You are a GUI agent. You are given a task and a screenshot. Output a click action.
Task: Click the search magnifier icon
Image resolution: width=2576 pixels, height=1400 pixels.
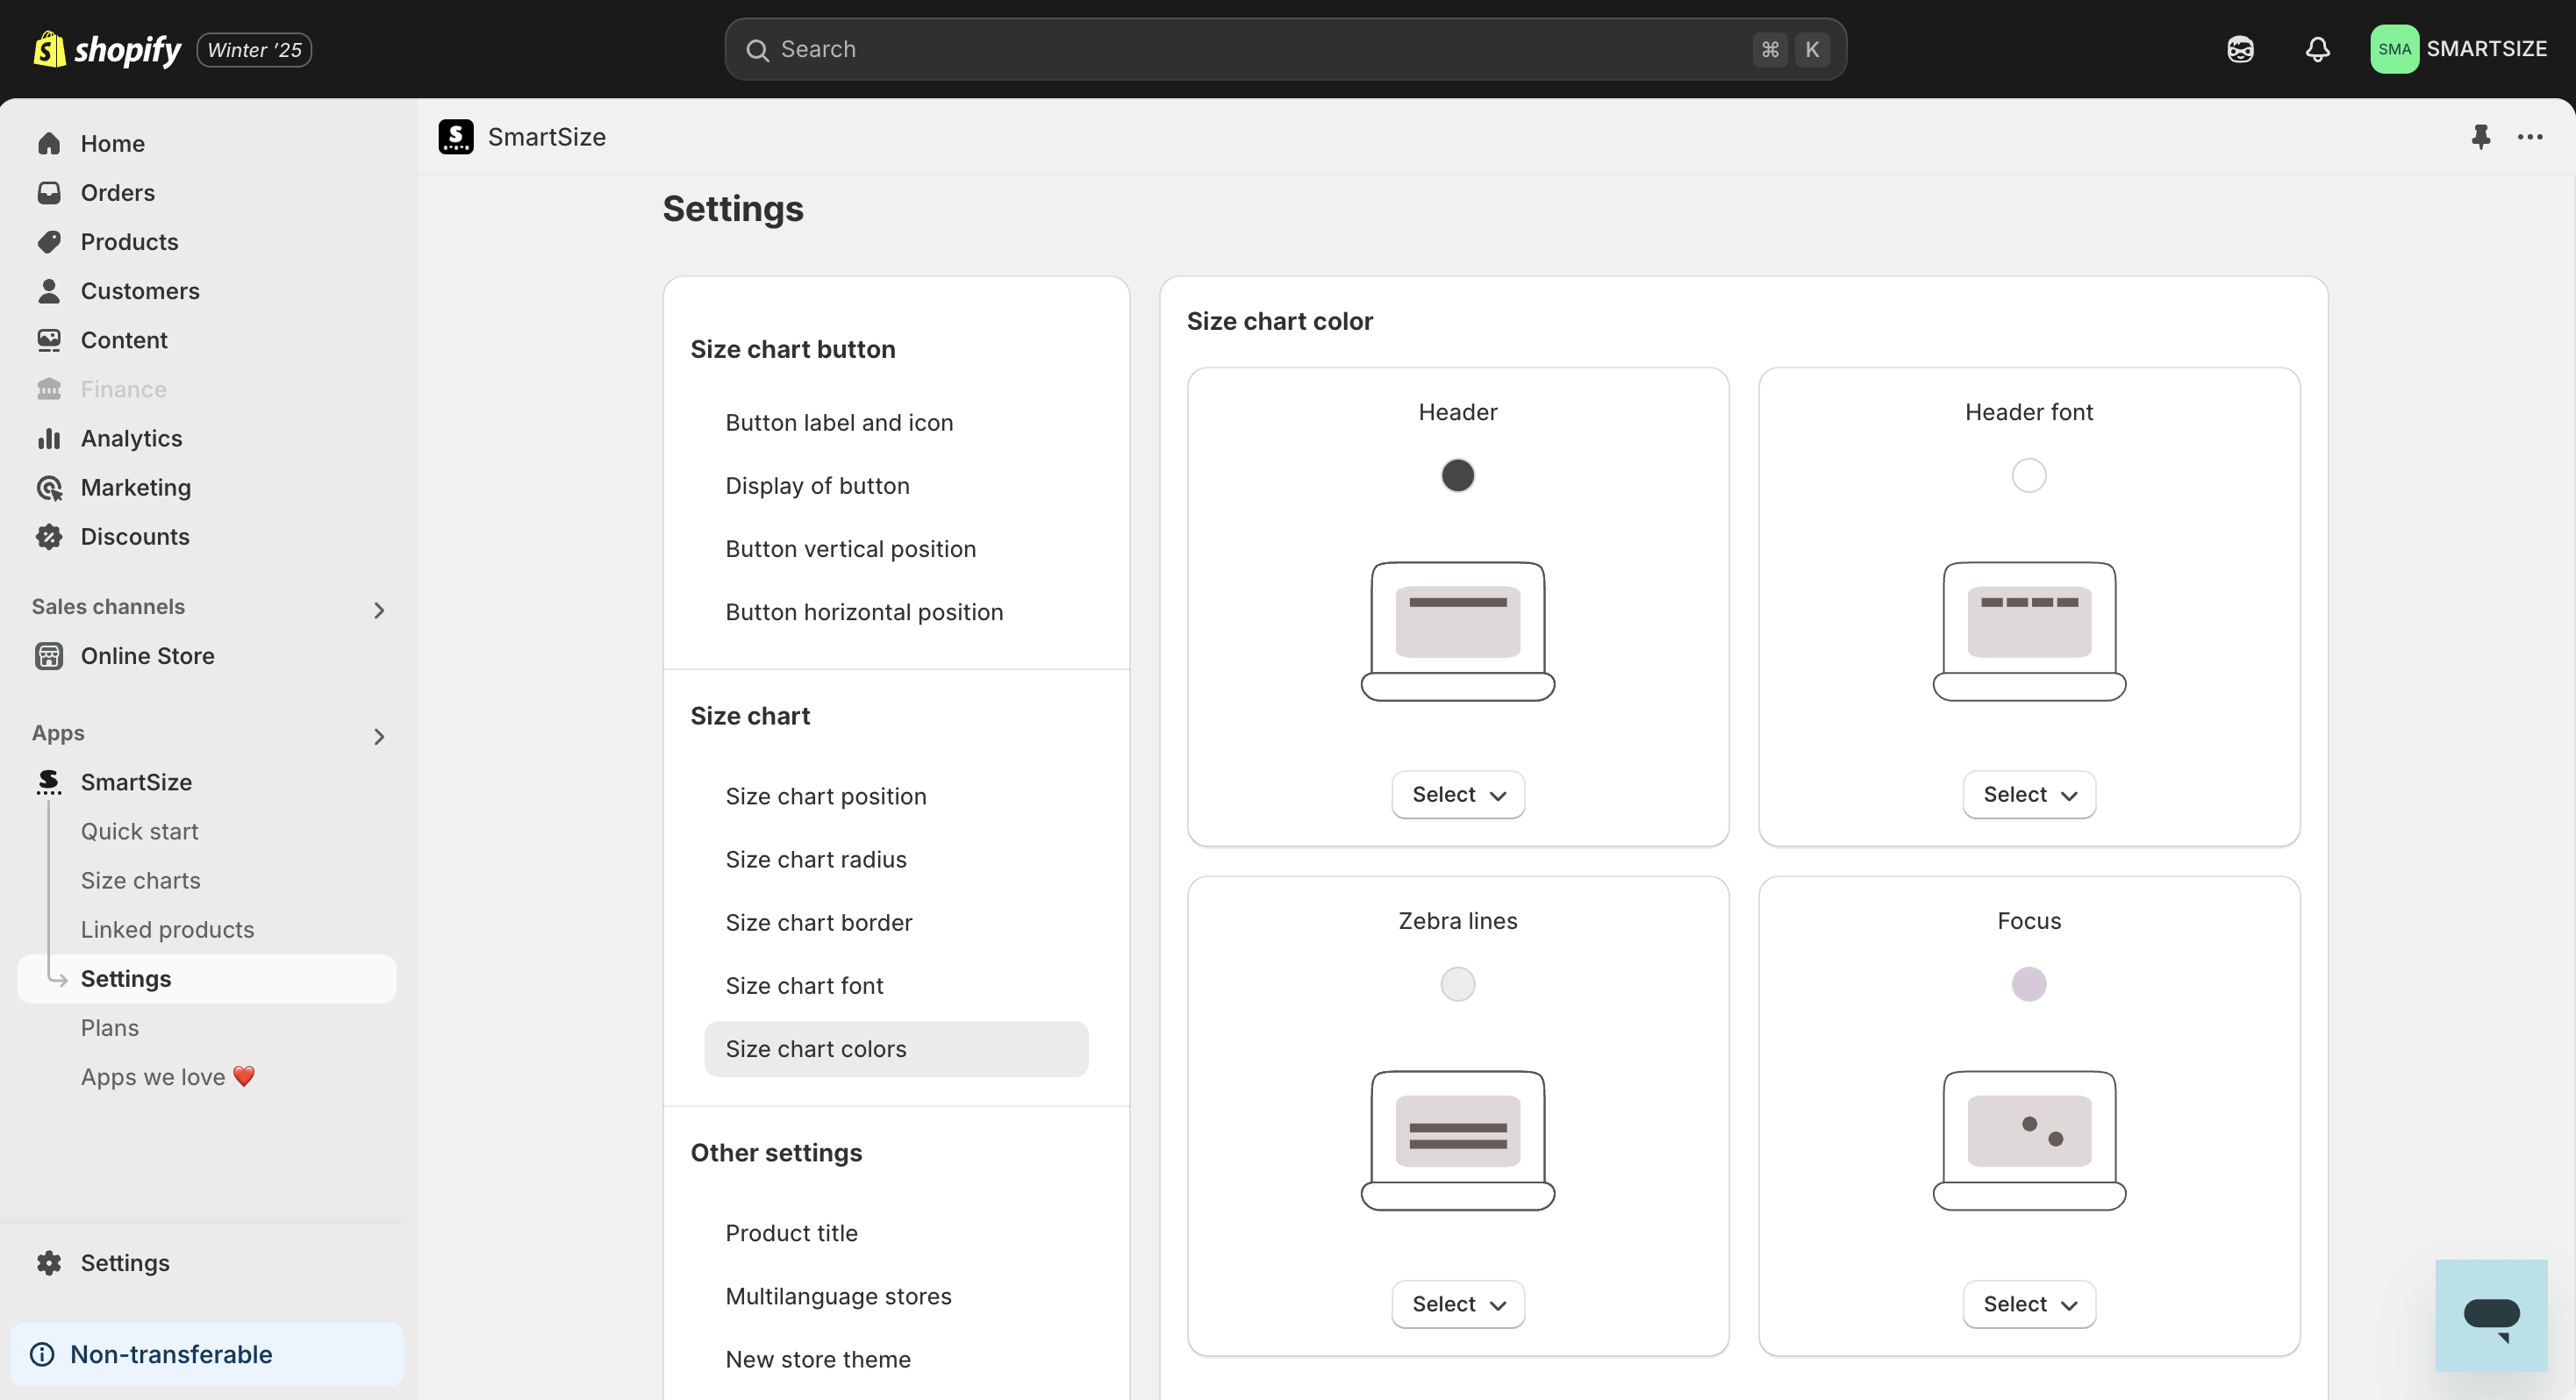click(x=757, y=50)
